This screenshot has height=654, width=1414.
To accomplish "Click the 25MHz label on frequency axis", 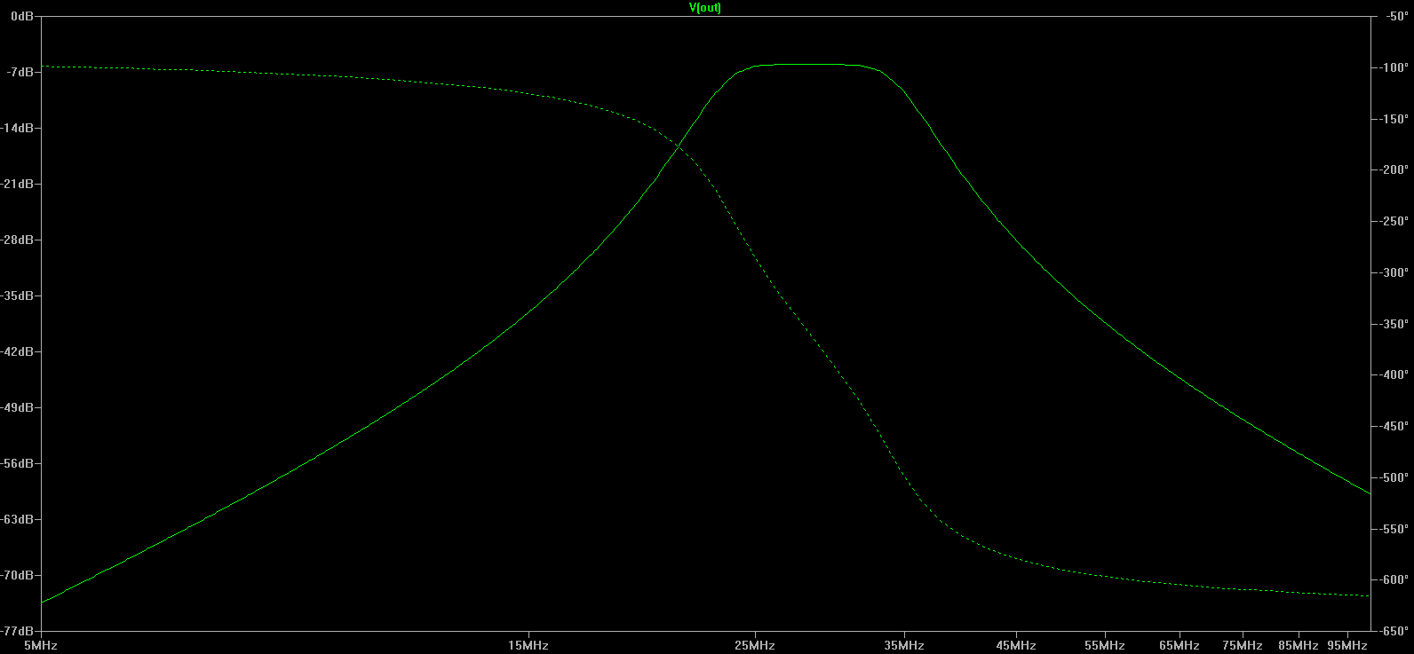I will point(754,645).
